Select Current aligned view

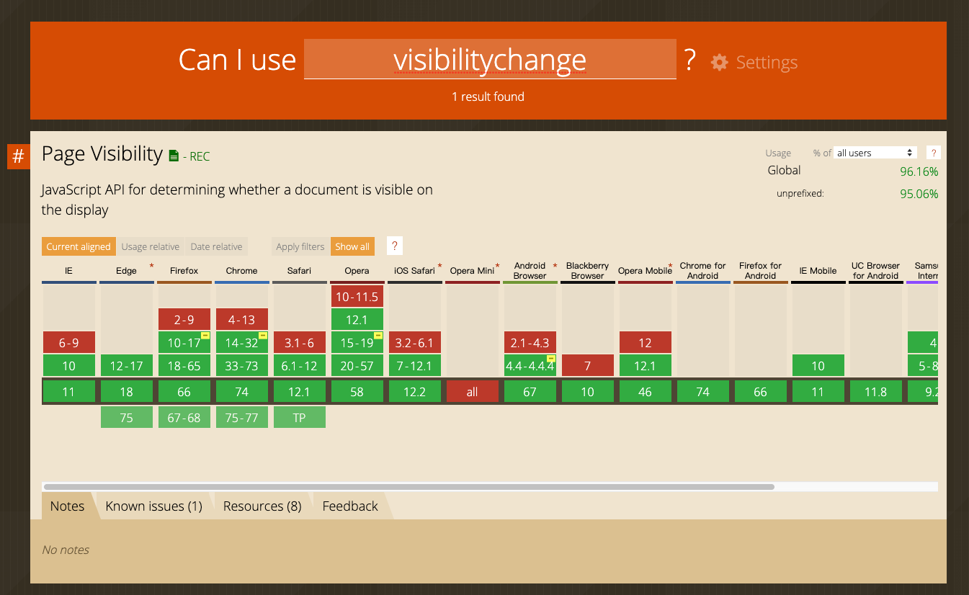[79, 246]
